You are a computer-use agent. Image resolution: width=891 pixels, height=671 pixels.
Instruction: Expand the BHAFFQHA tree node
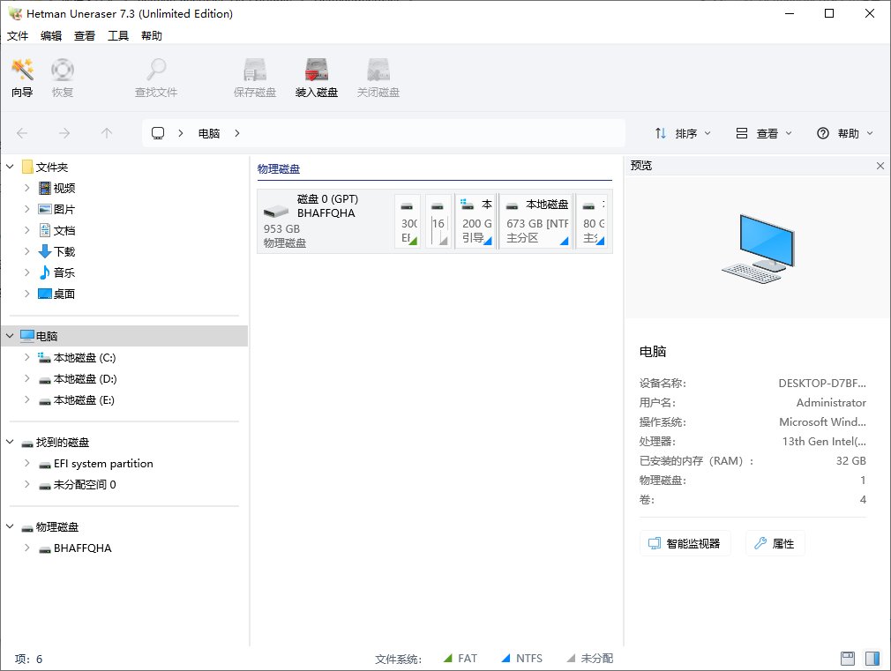click(x=26, y=548)
